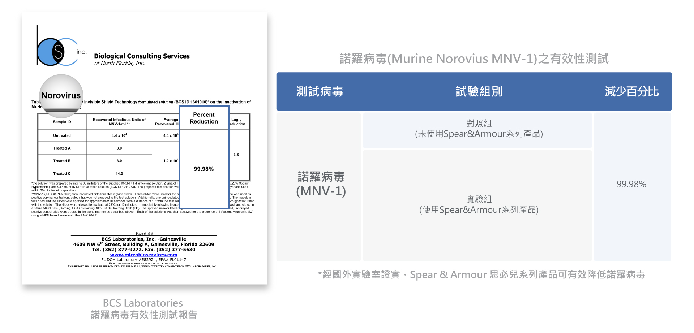
Task: Select the "4609 NW 6th Street" address line
Action: pyautogui.click(x=143, y=244)
